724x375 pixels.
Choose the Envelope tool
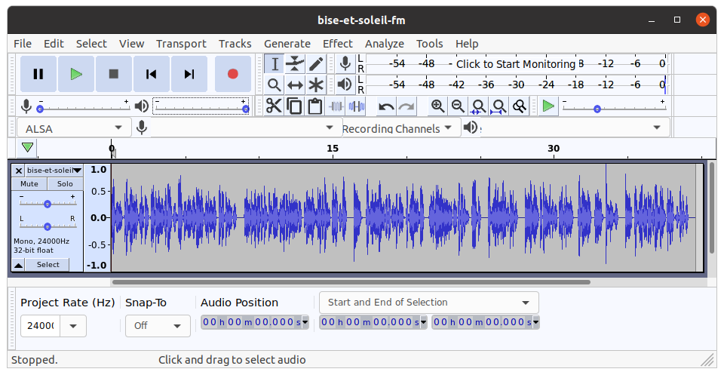[295, 63]
